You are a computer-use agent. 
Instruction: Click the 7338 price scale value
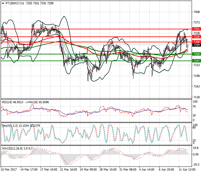pyautogui.click(x=197, y=33)
